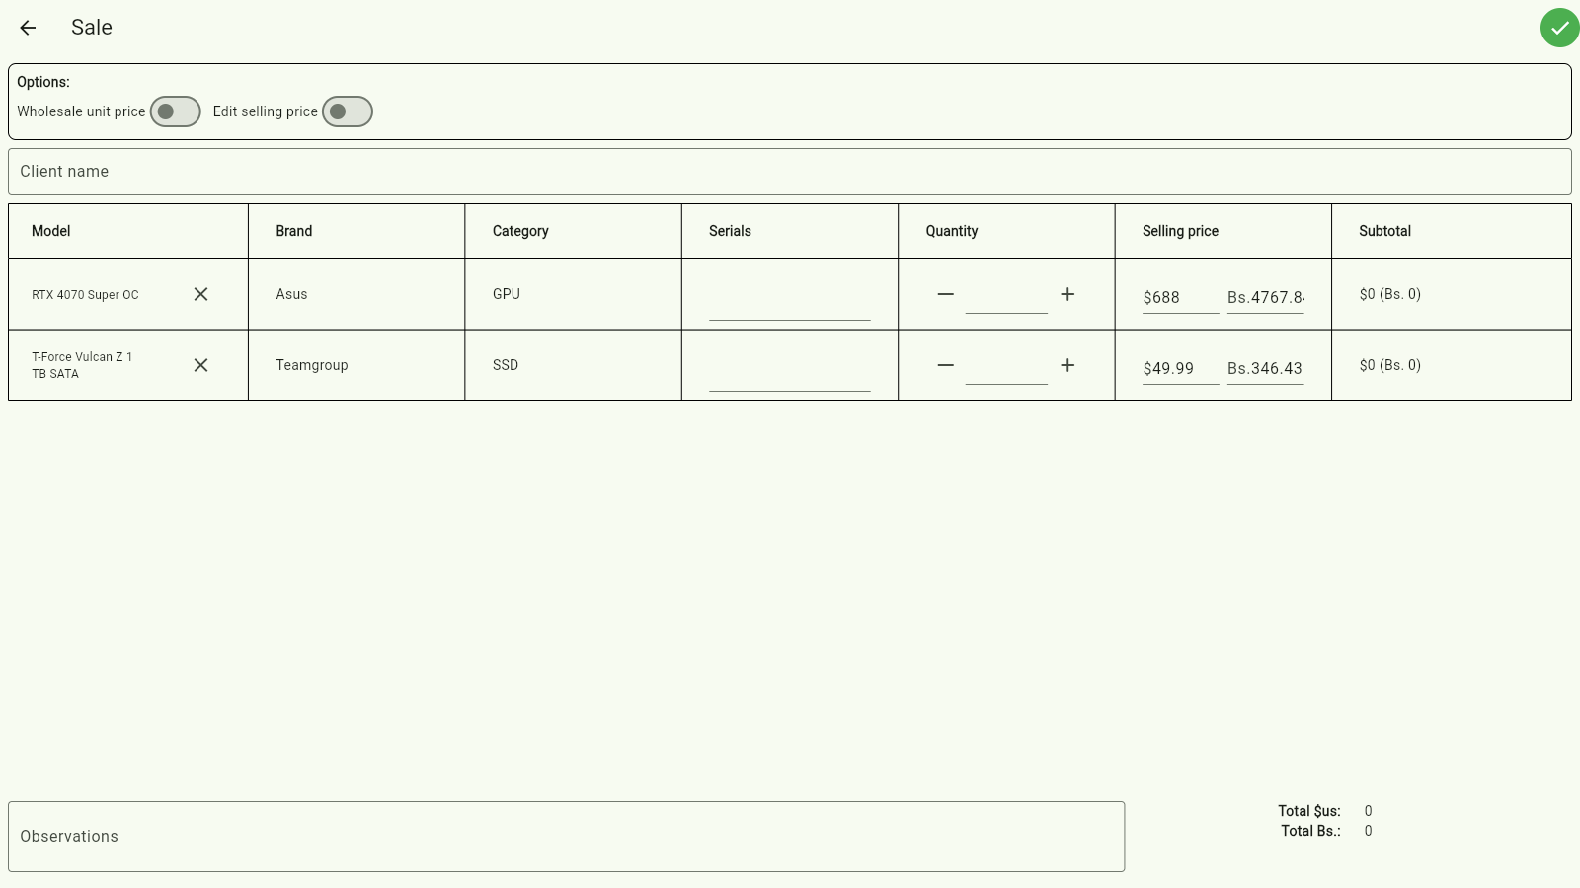Remove T-Force Vulcan Z SSD row

click(x=200, y=365)
